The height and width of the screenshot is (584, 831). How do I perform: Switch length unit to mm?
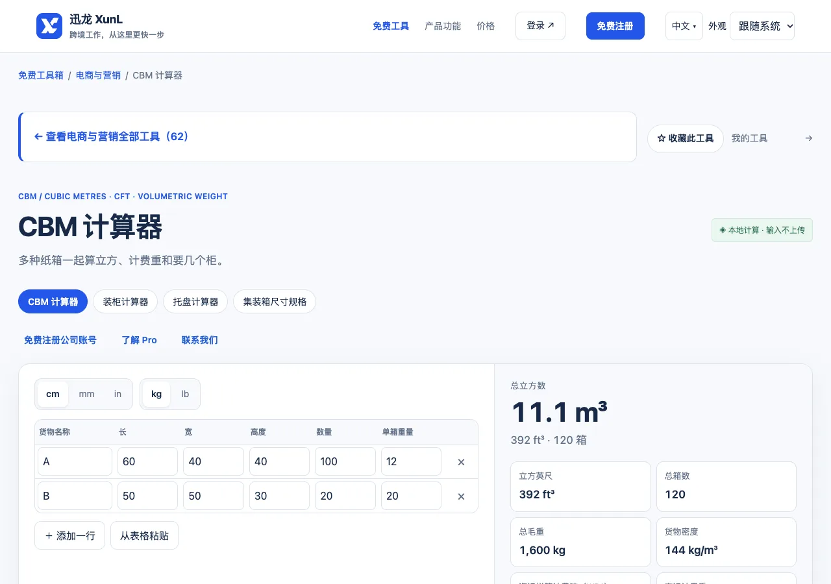click(86, 394)
